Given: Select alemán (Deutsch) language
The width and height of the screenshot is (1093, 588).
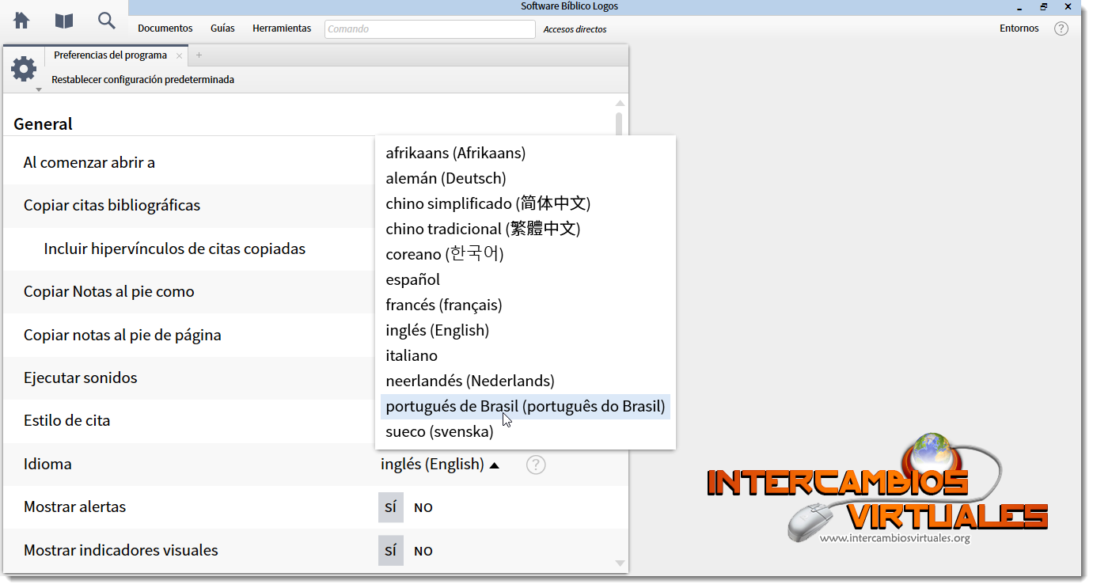Looking at the screenshot, I should tap(526, 178).
